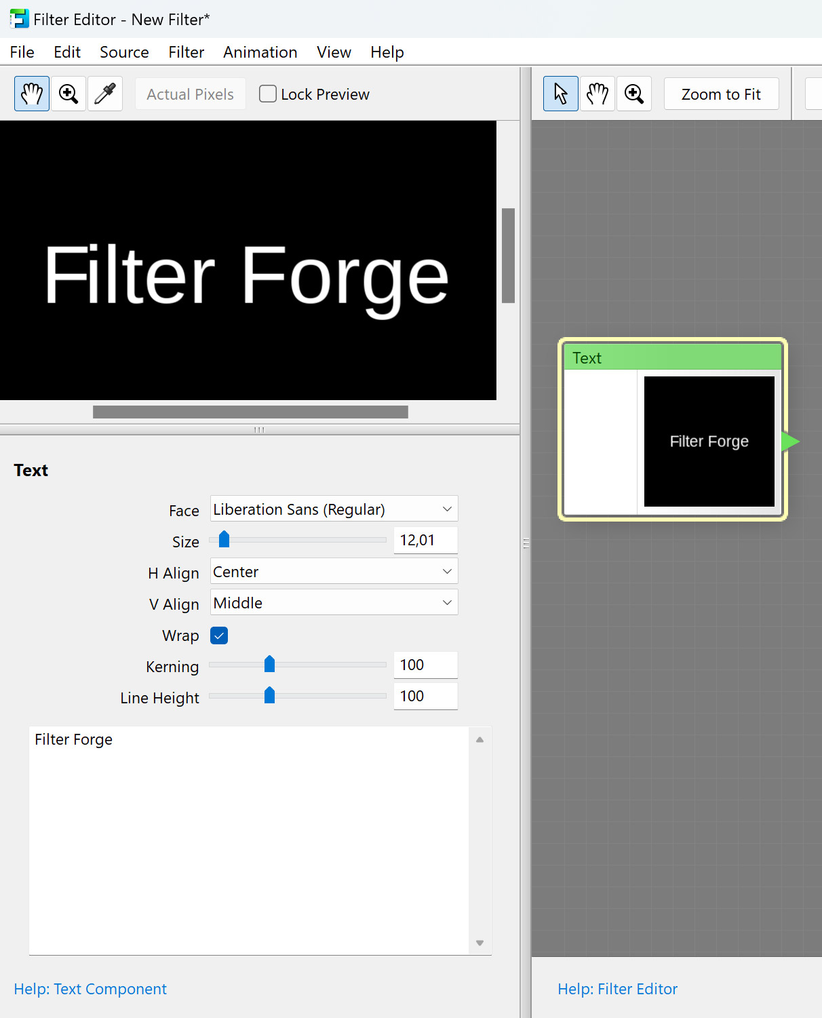Click the text area scroll up arrow
This screenshot has width=822, height=1018.
480,740
